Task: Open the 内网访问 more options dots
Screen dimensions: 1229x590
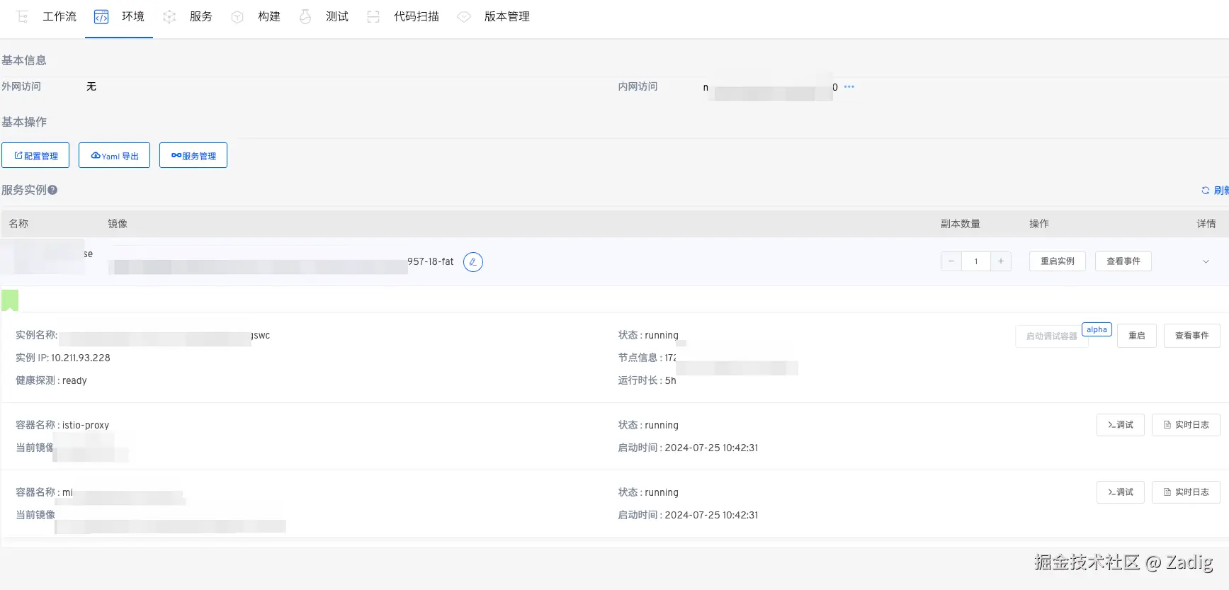Action: [x=849, y=86]
